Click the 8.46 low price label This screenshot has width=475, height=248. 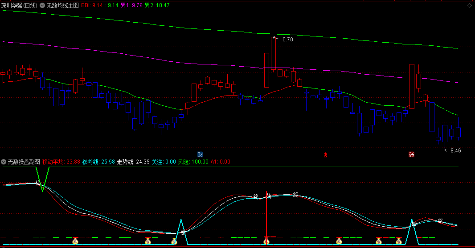(455, 151)
